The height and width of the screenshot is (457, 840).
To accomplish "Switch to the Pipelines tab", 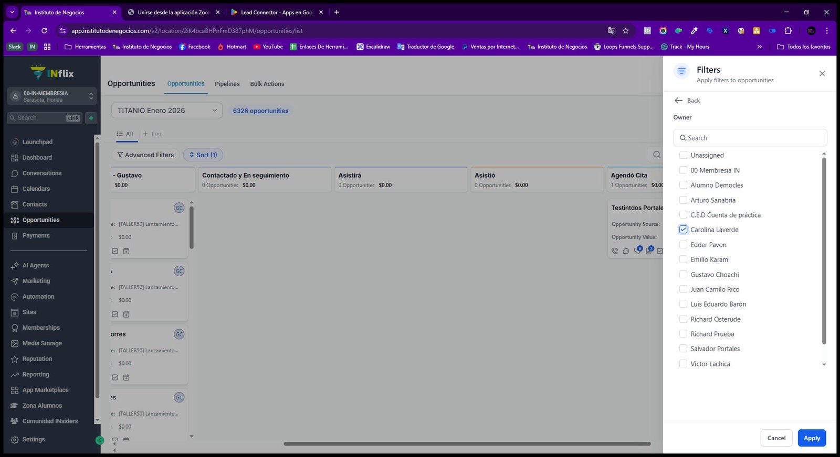I will 227,84.
